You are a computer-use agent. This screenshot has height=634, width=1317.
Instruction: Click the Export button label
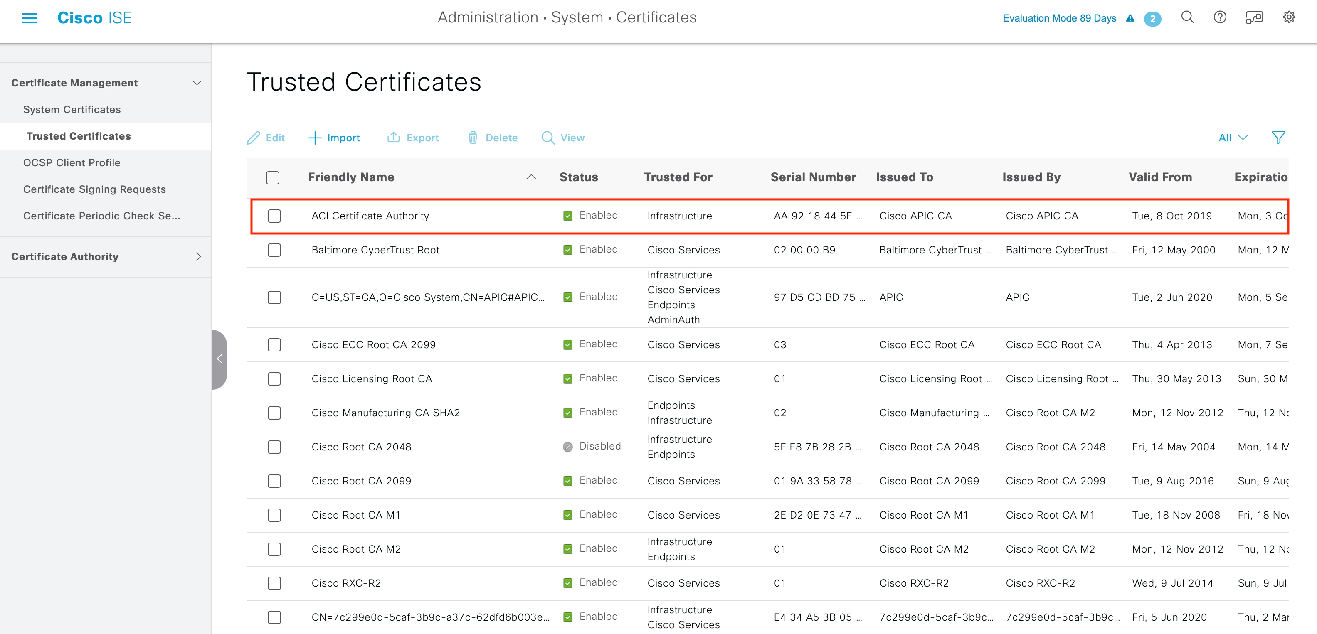tap(423, 138)
